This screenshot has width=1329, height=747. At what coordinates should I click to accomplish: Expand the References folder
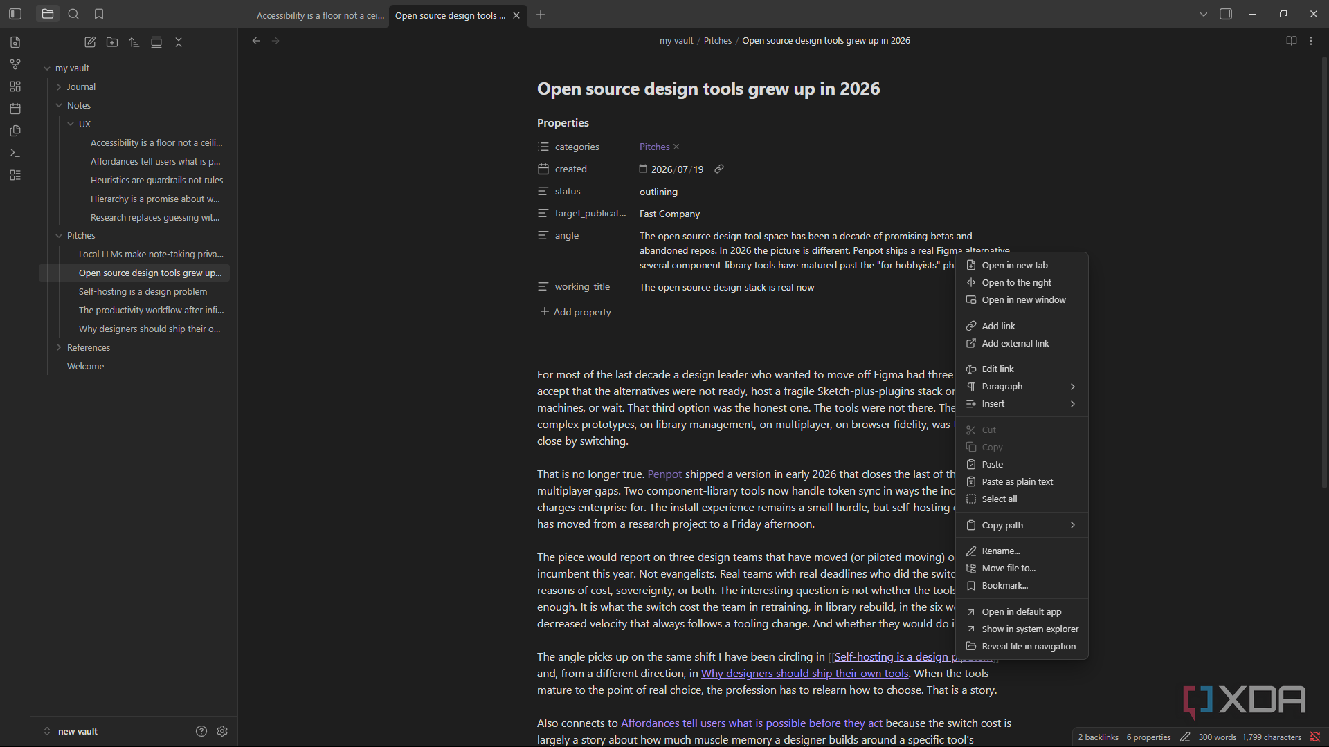59,348
